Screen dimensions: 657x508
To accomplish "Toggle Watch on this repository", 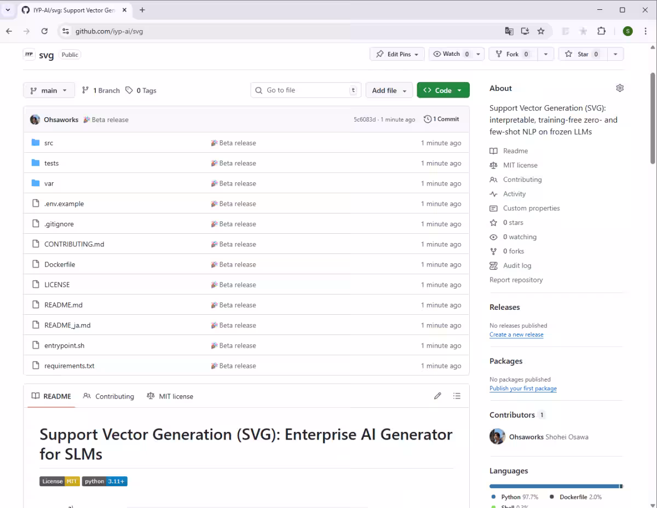I will [447, 54].
